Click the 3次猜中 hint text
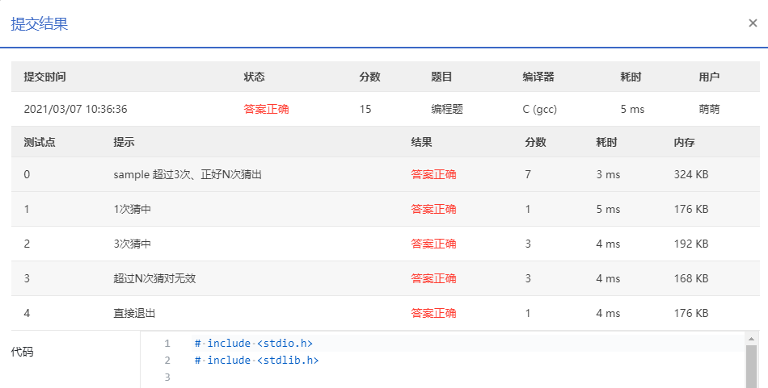The image size is (768, 388). click(133, 244)
